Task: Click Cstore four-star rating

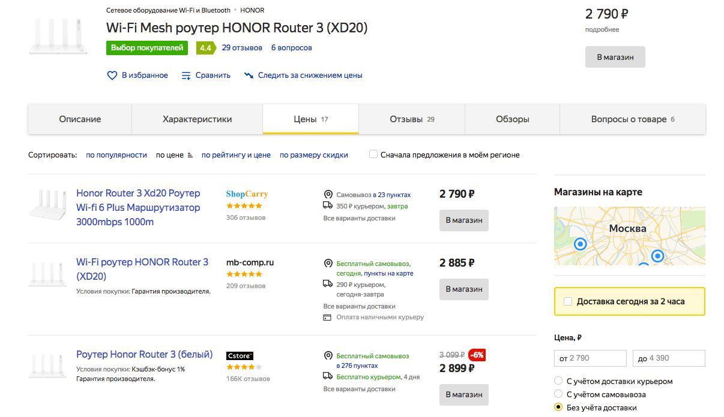Action: [244, 367]
